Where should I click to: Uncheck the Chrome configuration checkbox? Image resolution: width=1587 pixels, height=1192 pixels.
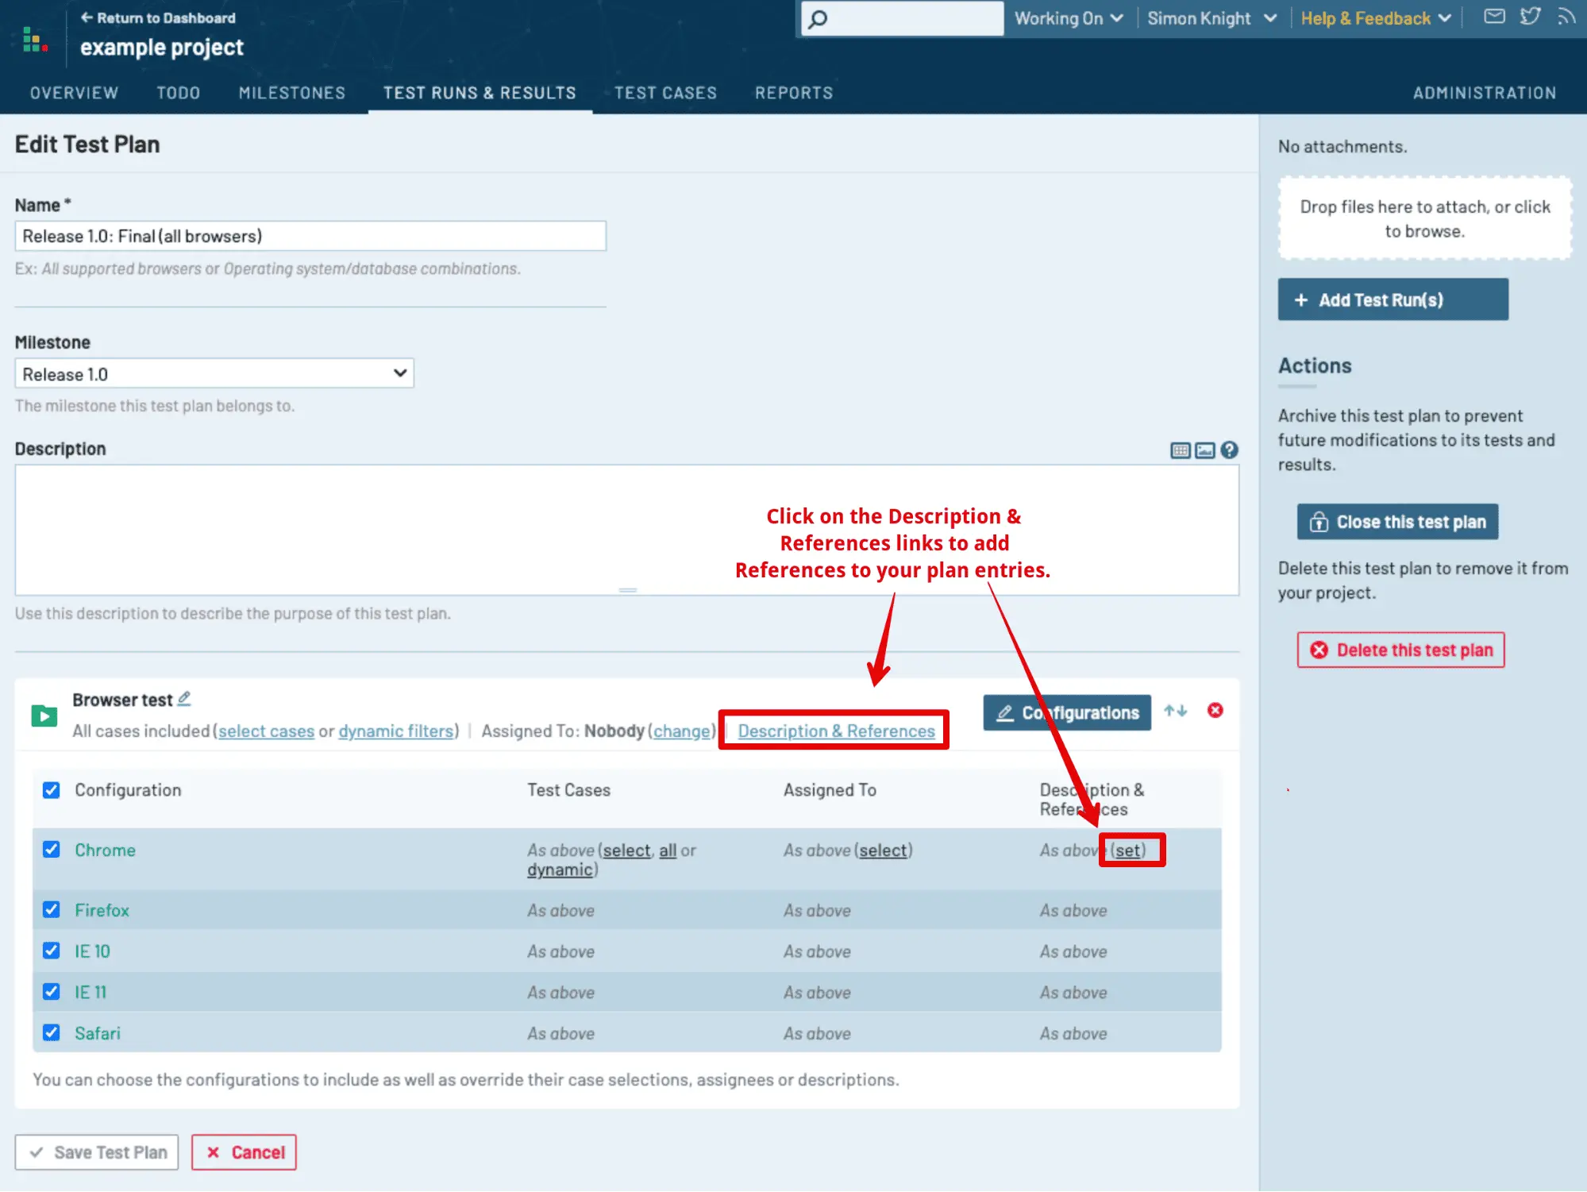(x=52, y=849)
